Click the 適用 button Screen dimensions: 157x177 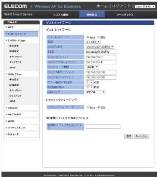pos(129,136)
